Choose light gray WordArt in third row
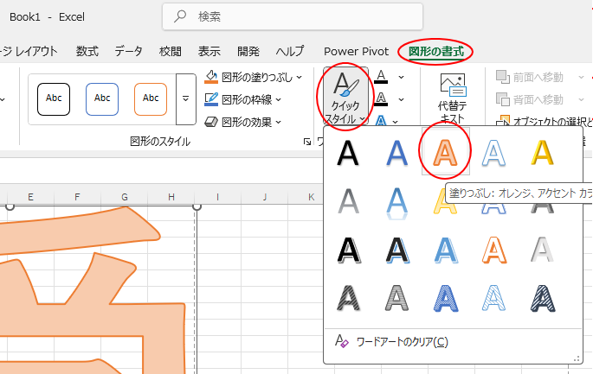 click(x=543, y=250)
